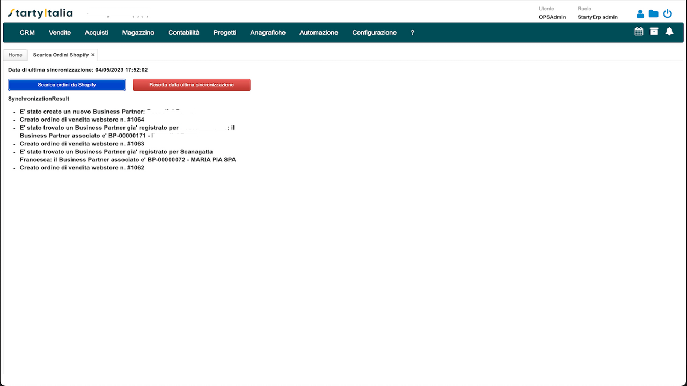
Task: Click Scarica ordini da Shopify button
Action: coord(67,85)
